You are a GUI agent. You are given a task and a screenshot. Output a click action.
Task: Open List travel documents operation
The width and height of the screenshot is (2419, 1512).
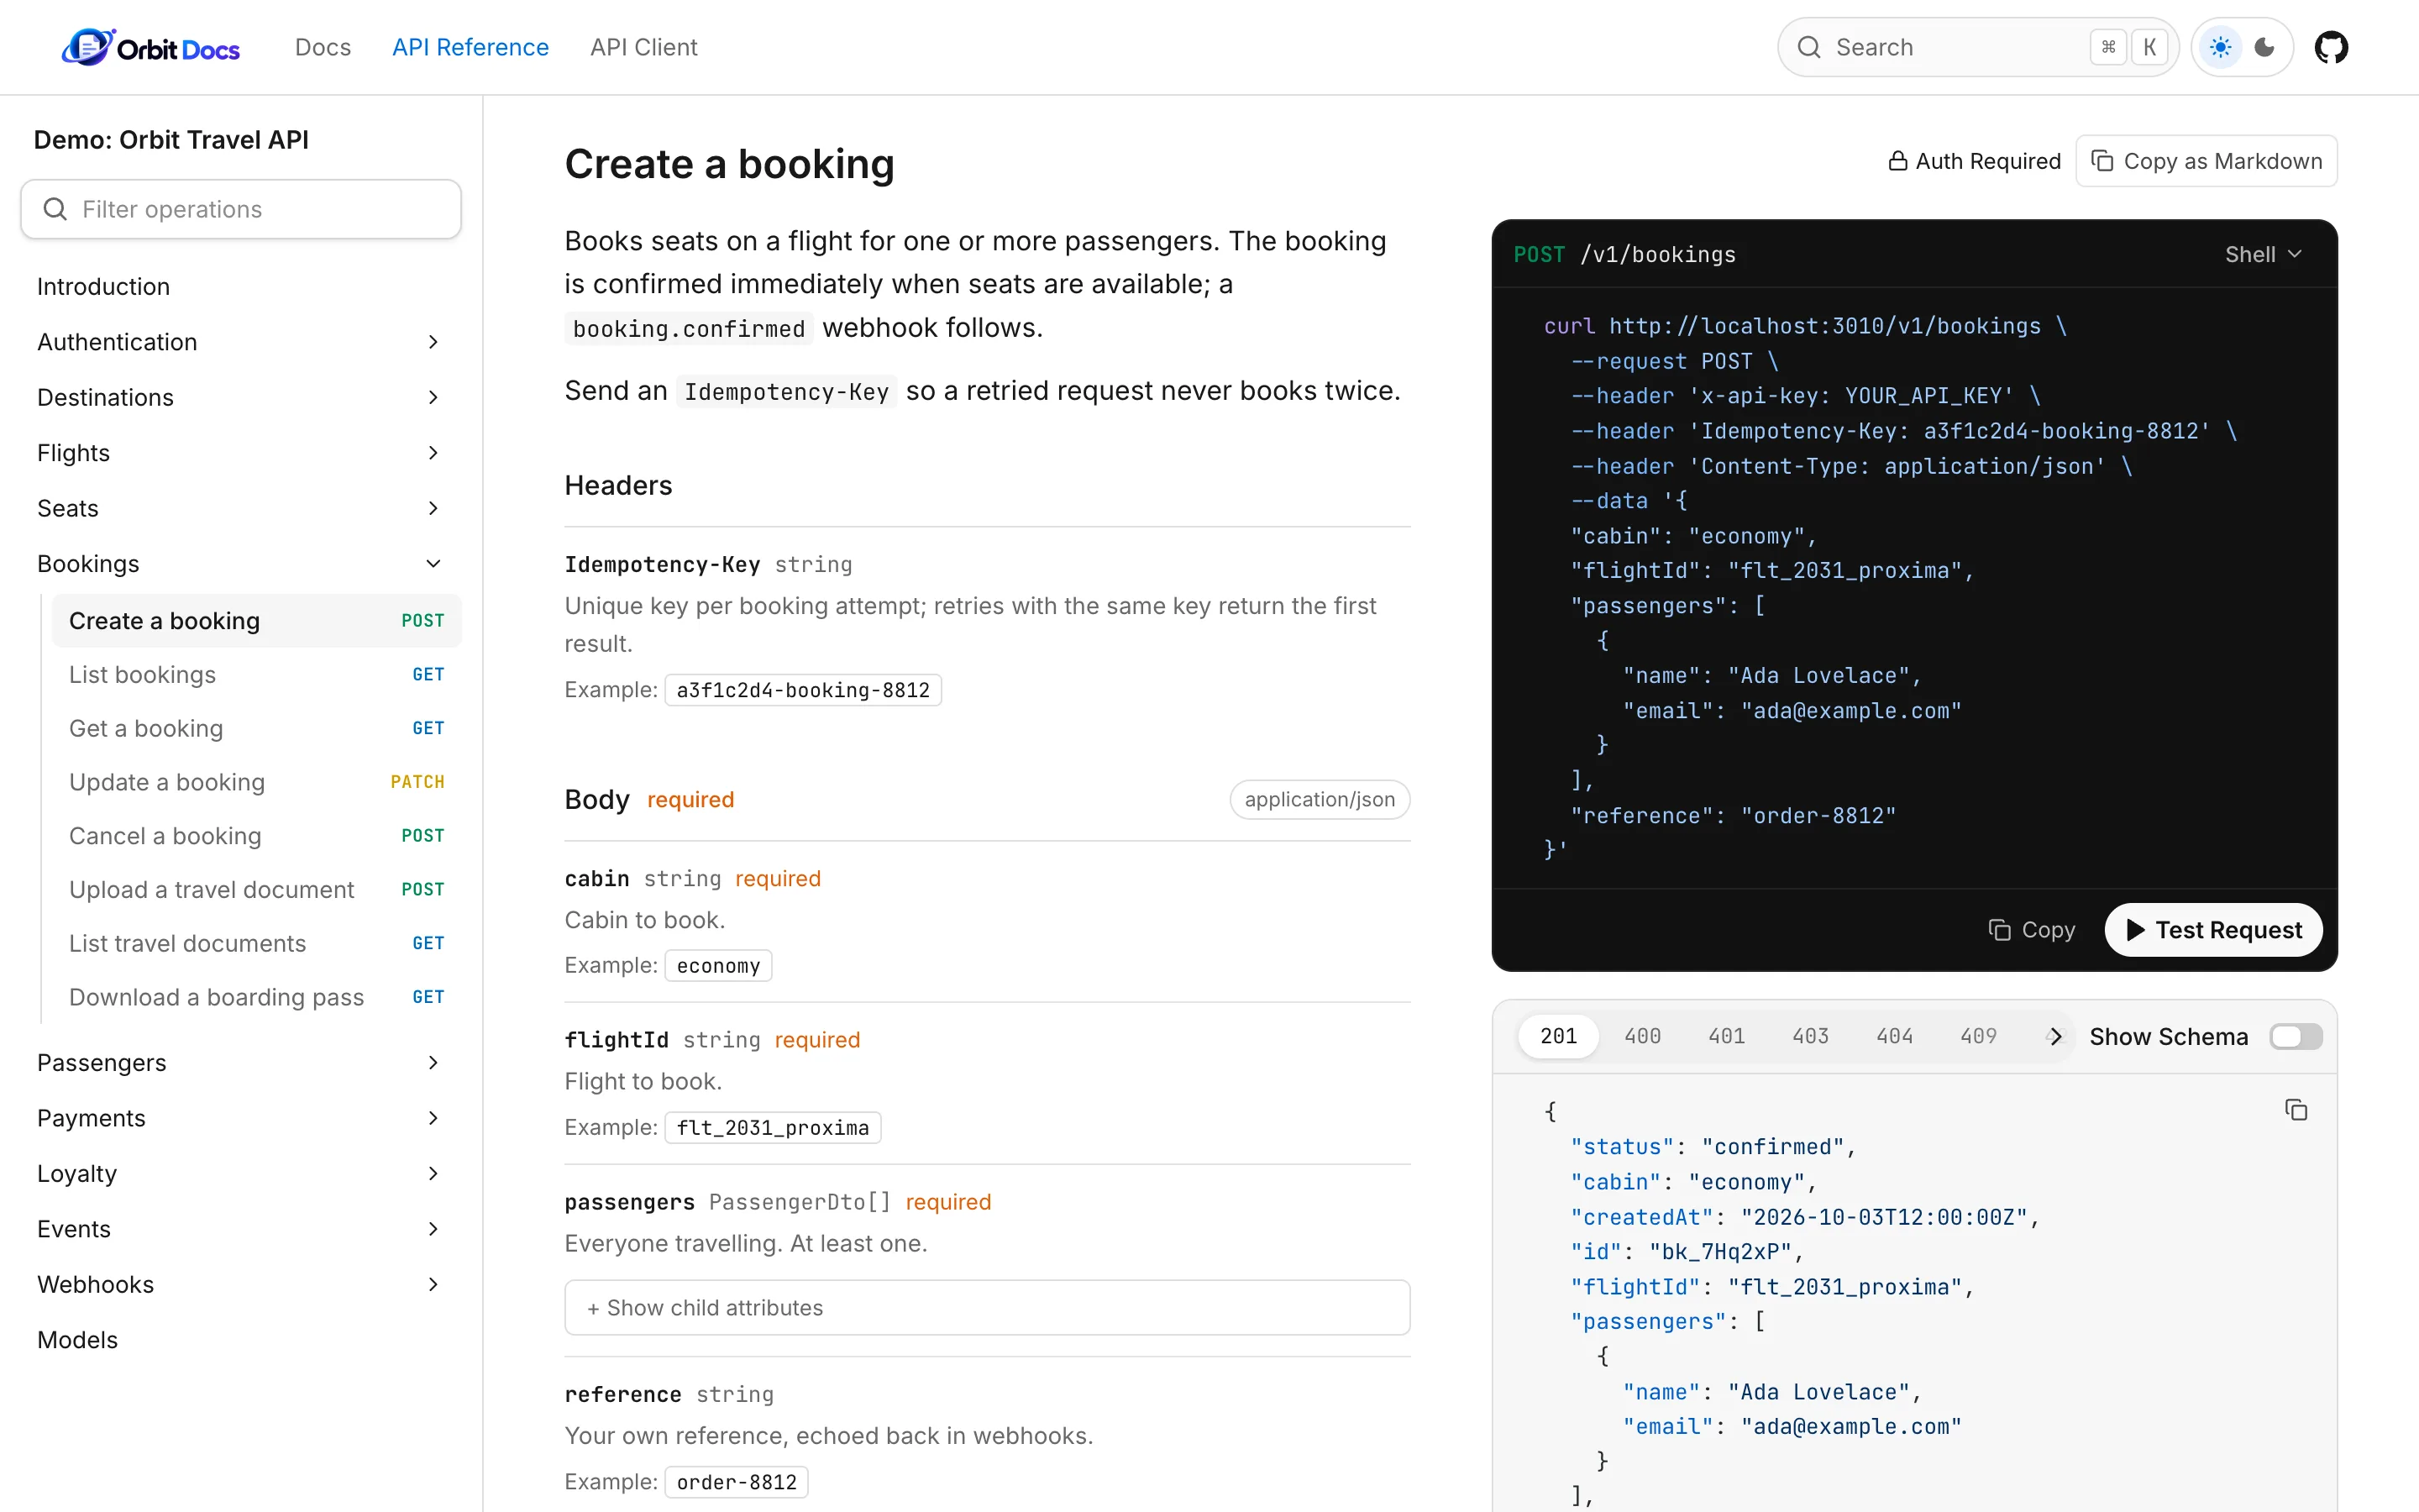256,943
